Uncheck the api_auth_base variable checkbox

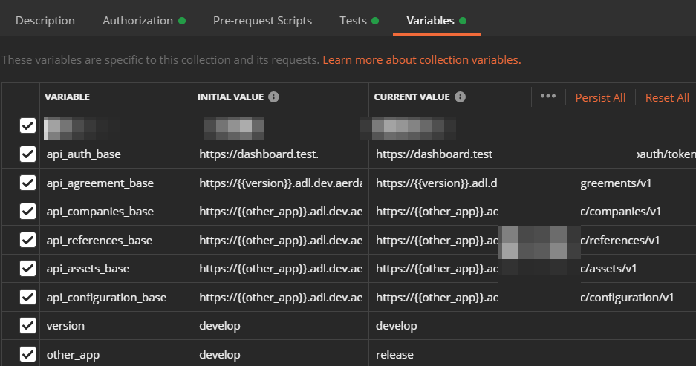tap(27, 154)
